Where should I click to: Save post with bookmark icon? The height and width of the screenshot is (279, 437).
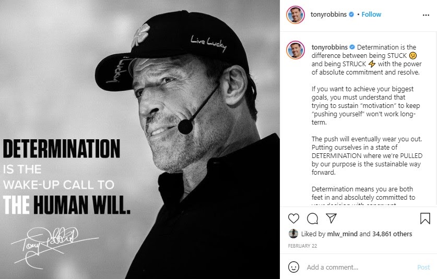(x=424, y=218)
